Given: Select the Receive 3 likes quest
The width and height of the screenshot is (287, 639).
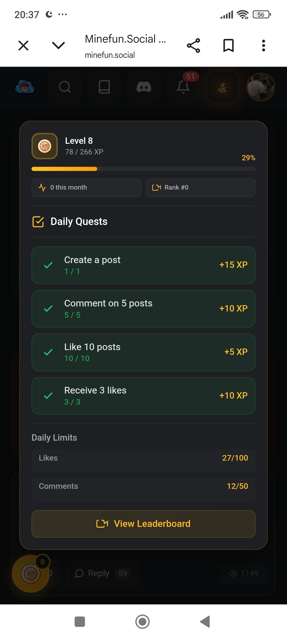Looking at the screenshot, I should [143, 396].
